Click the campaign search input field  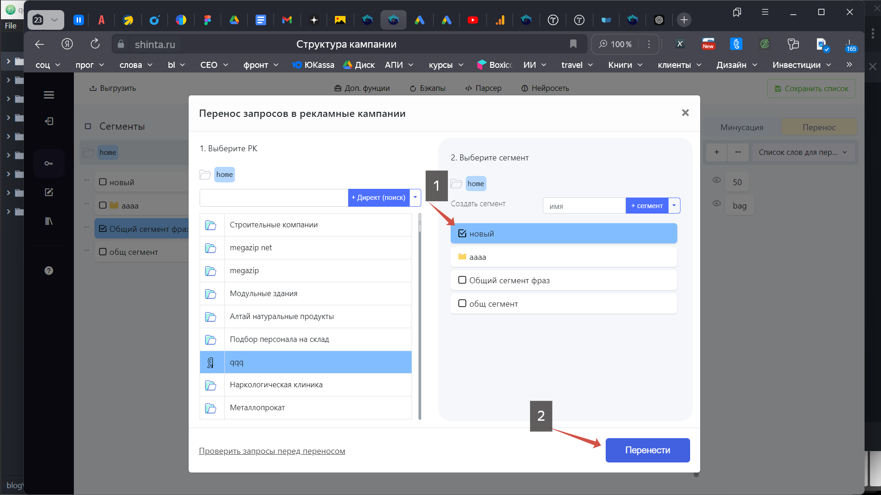click(274, 198)
